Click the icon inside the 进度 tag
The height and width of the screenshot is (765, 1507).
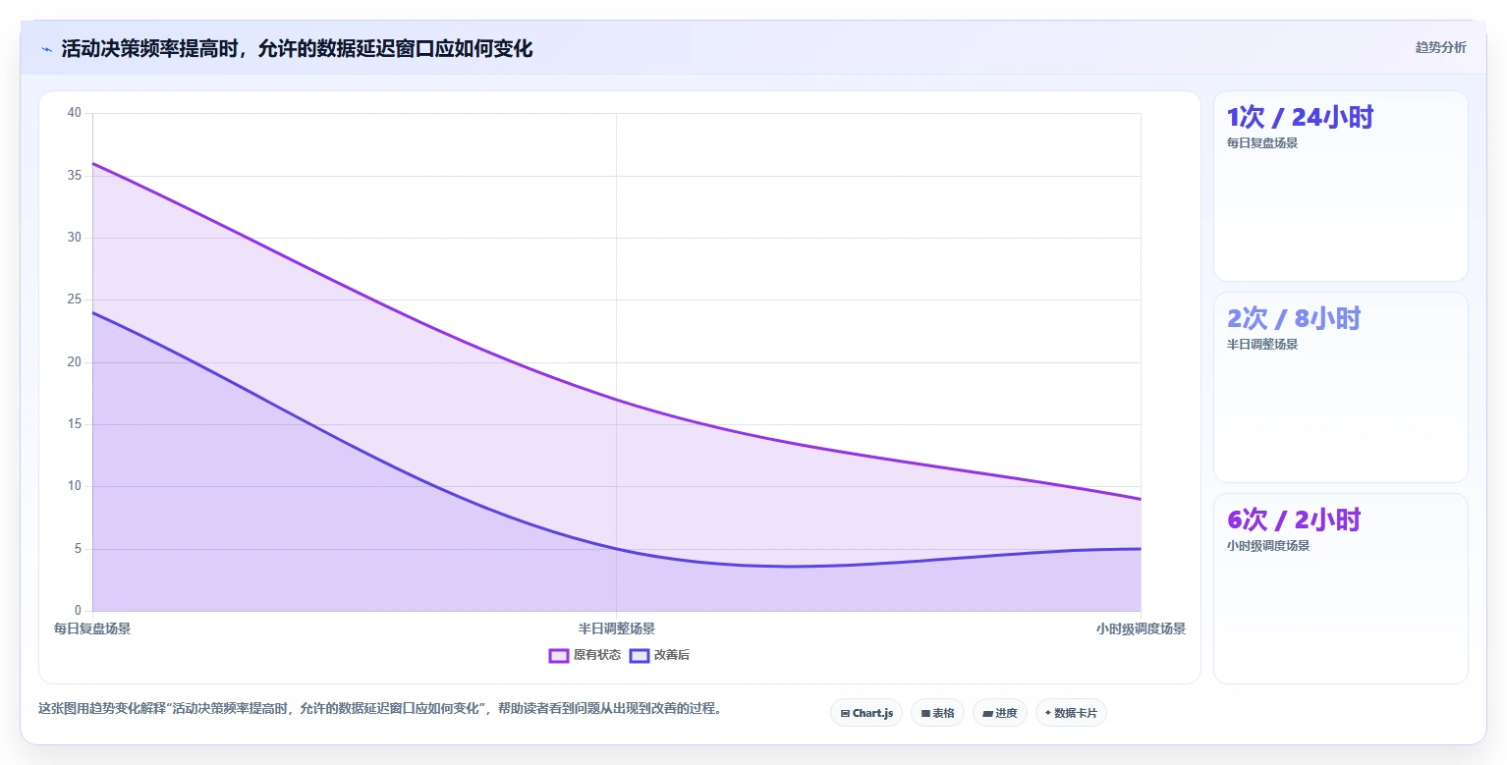987,714
